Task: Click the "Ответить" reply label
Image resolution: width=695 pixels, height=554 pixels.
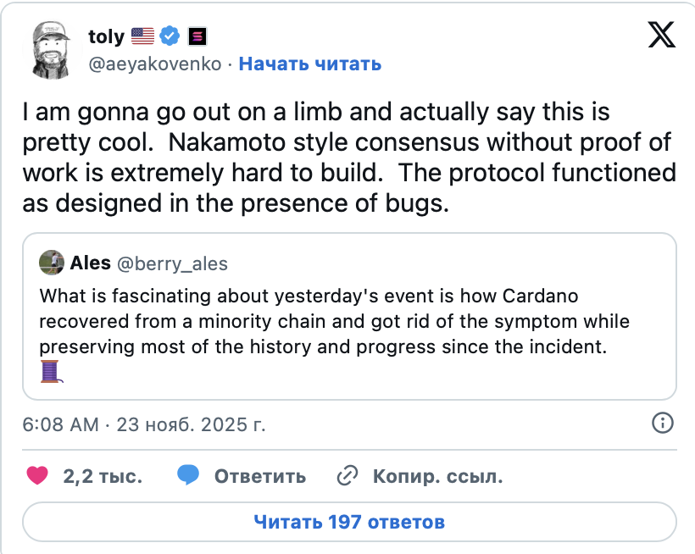Action: [x=259, y=476]
